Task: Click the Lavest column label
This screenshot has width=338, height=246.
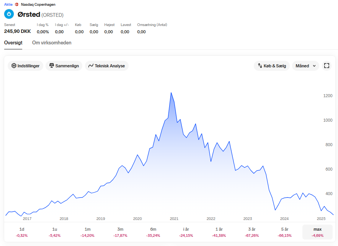Action: 126,25
